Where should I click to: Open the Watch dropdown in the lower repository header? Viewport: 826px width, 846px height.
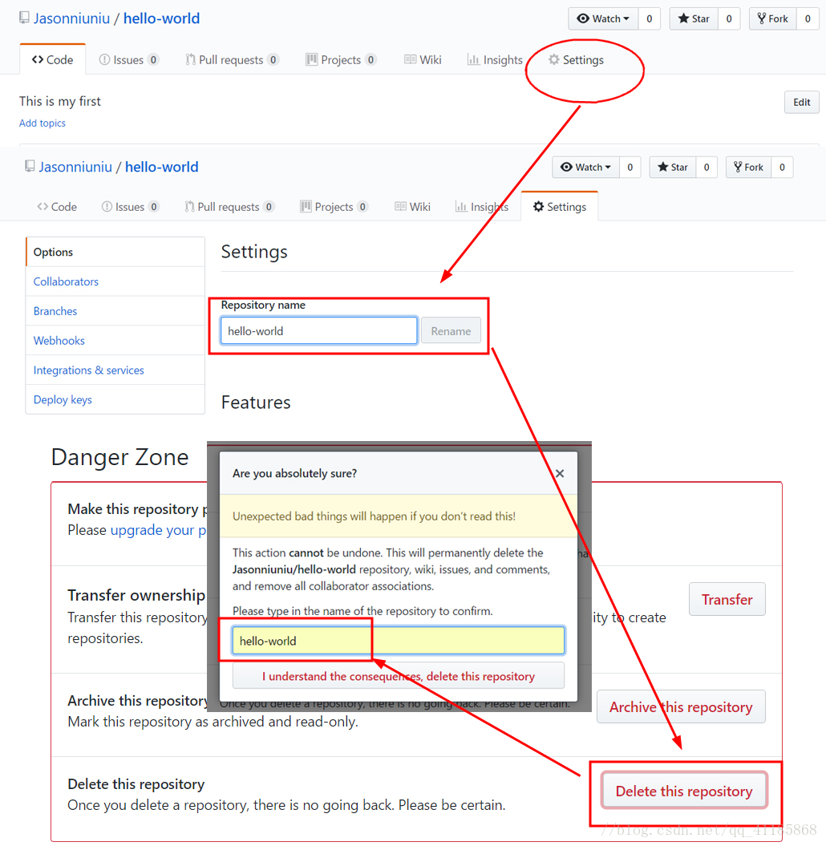[586, 168]
